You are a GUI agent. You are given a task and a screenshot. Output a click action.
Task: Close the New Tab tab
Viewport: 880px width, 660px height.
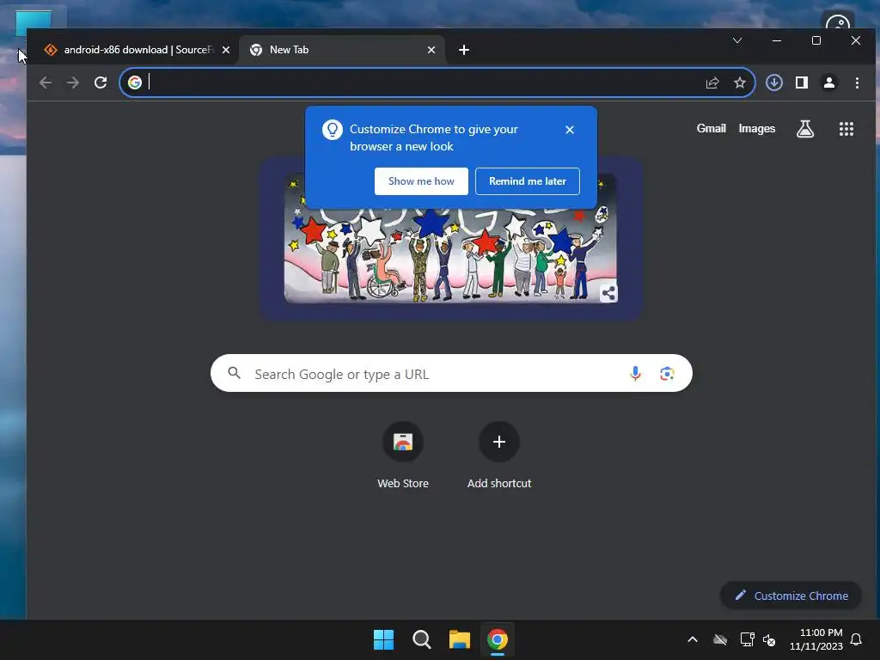click(431, 50)
